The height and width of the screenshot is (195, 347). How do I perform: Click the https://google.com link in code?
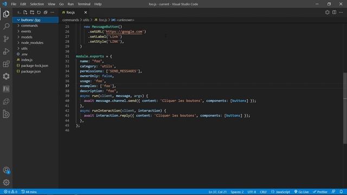coord(124,31)
